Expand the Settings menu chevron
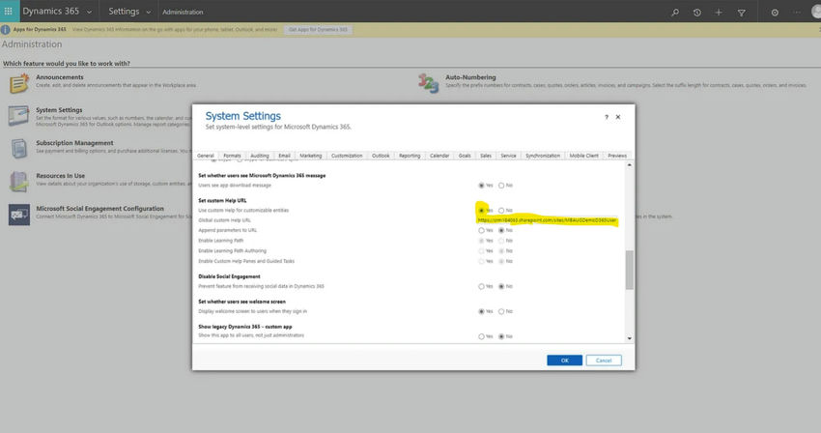This screenshot has width=821, height=433. (x=148, y=12)
